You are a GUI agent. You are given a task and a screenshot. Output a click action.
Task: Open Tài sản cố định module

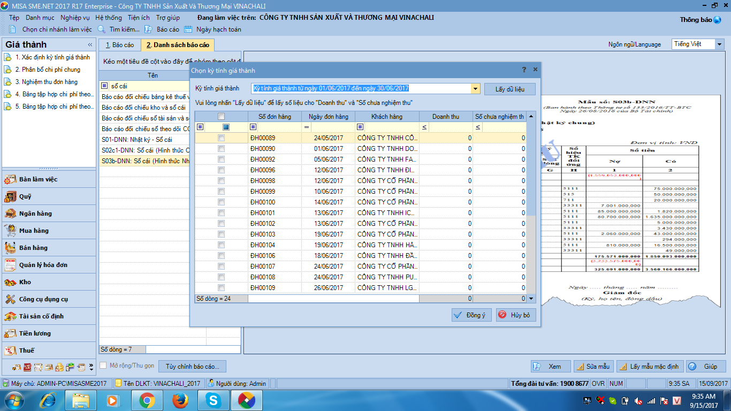pyautogui.click(x=49, y=316)
